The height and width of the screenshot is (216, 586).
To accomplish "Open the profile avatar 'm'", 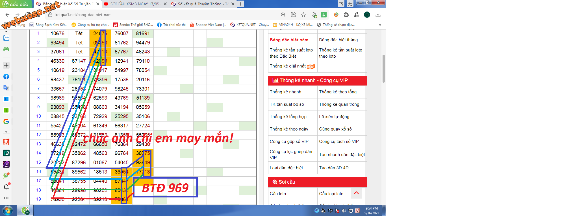I will (x=367, y=15).
